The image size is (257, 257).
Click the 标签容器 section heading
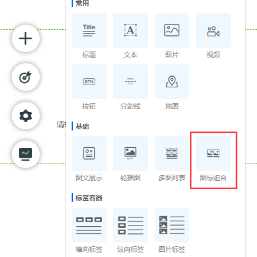(x=89, y=198)
